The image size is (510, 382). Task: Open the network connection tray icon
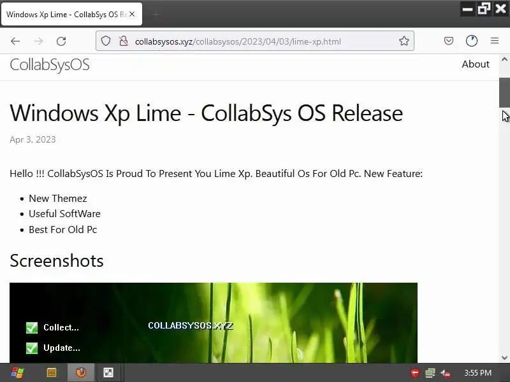(430, 373)
